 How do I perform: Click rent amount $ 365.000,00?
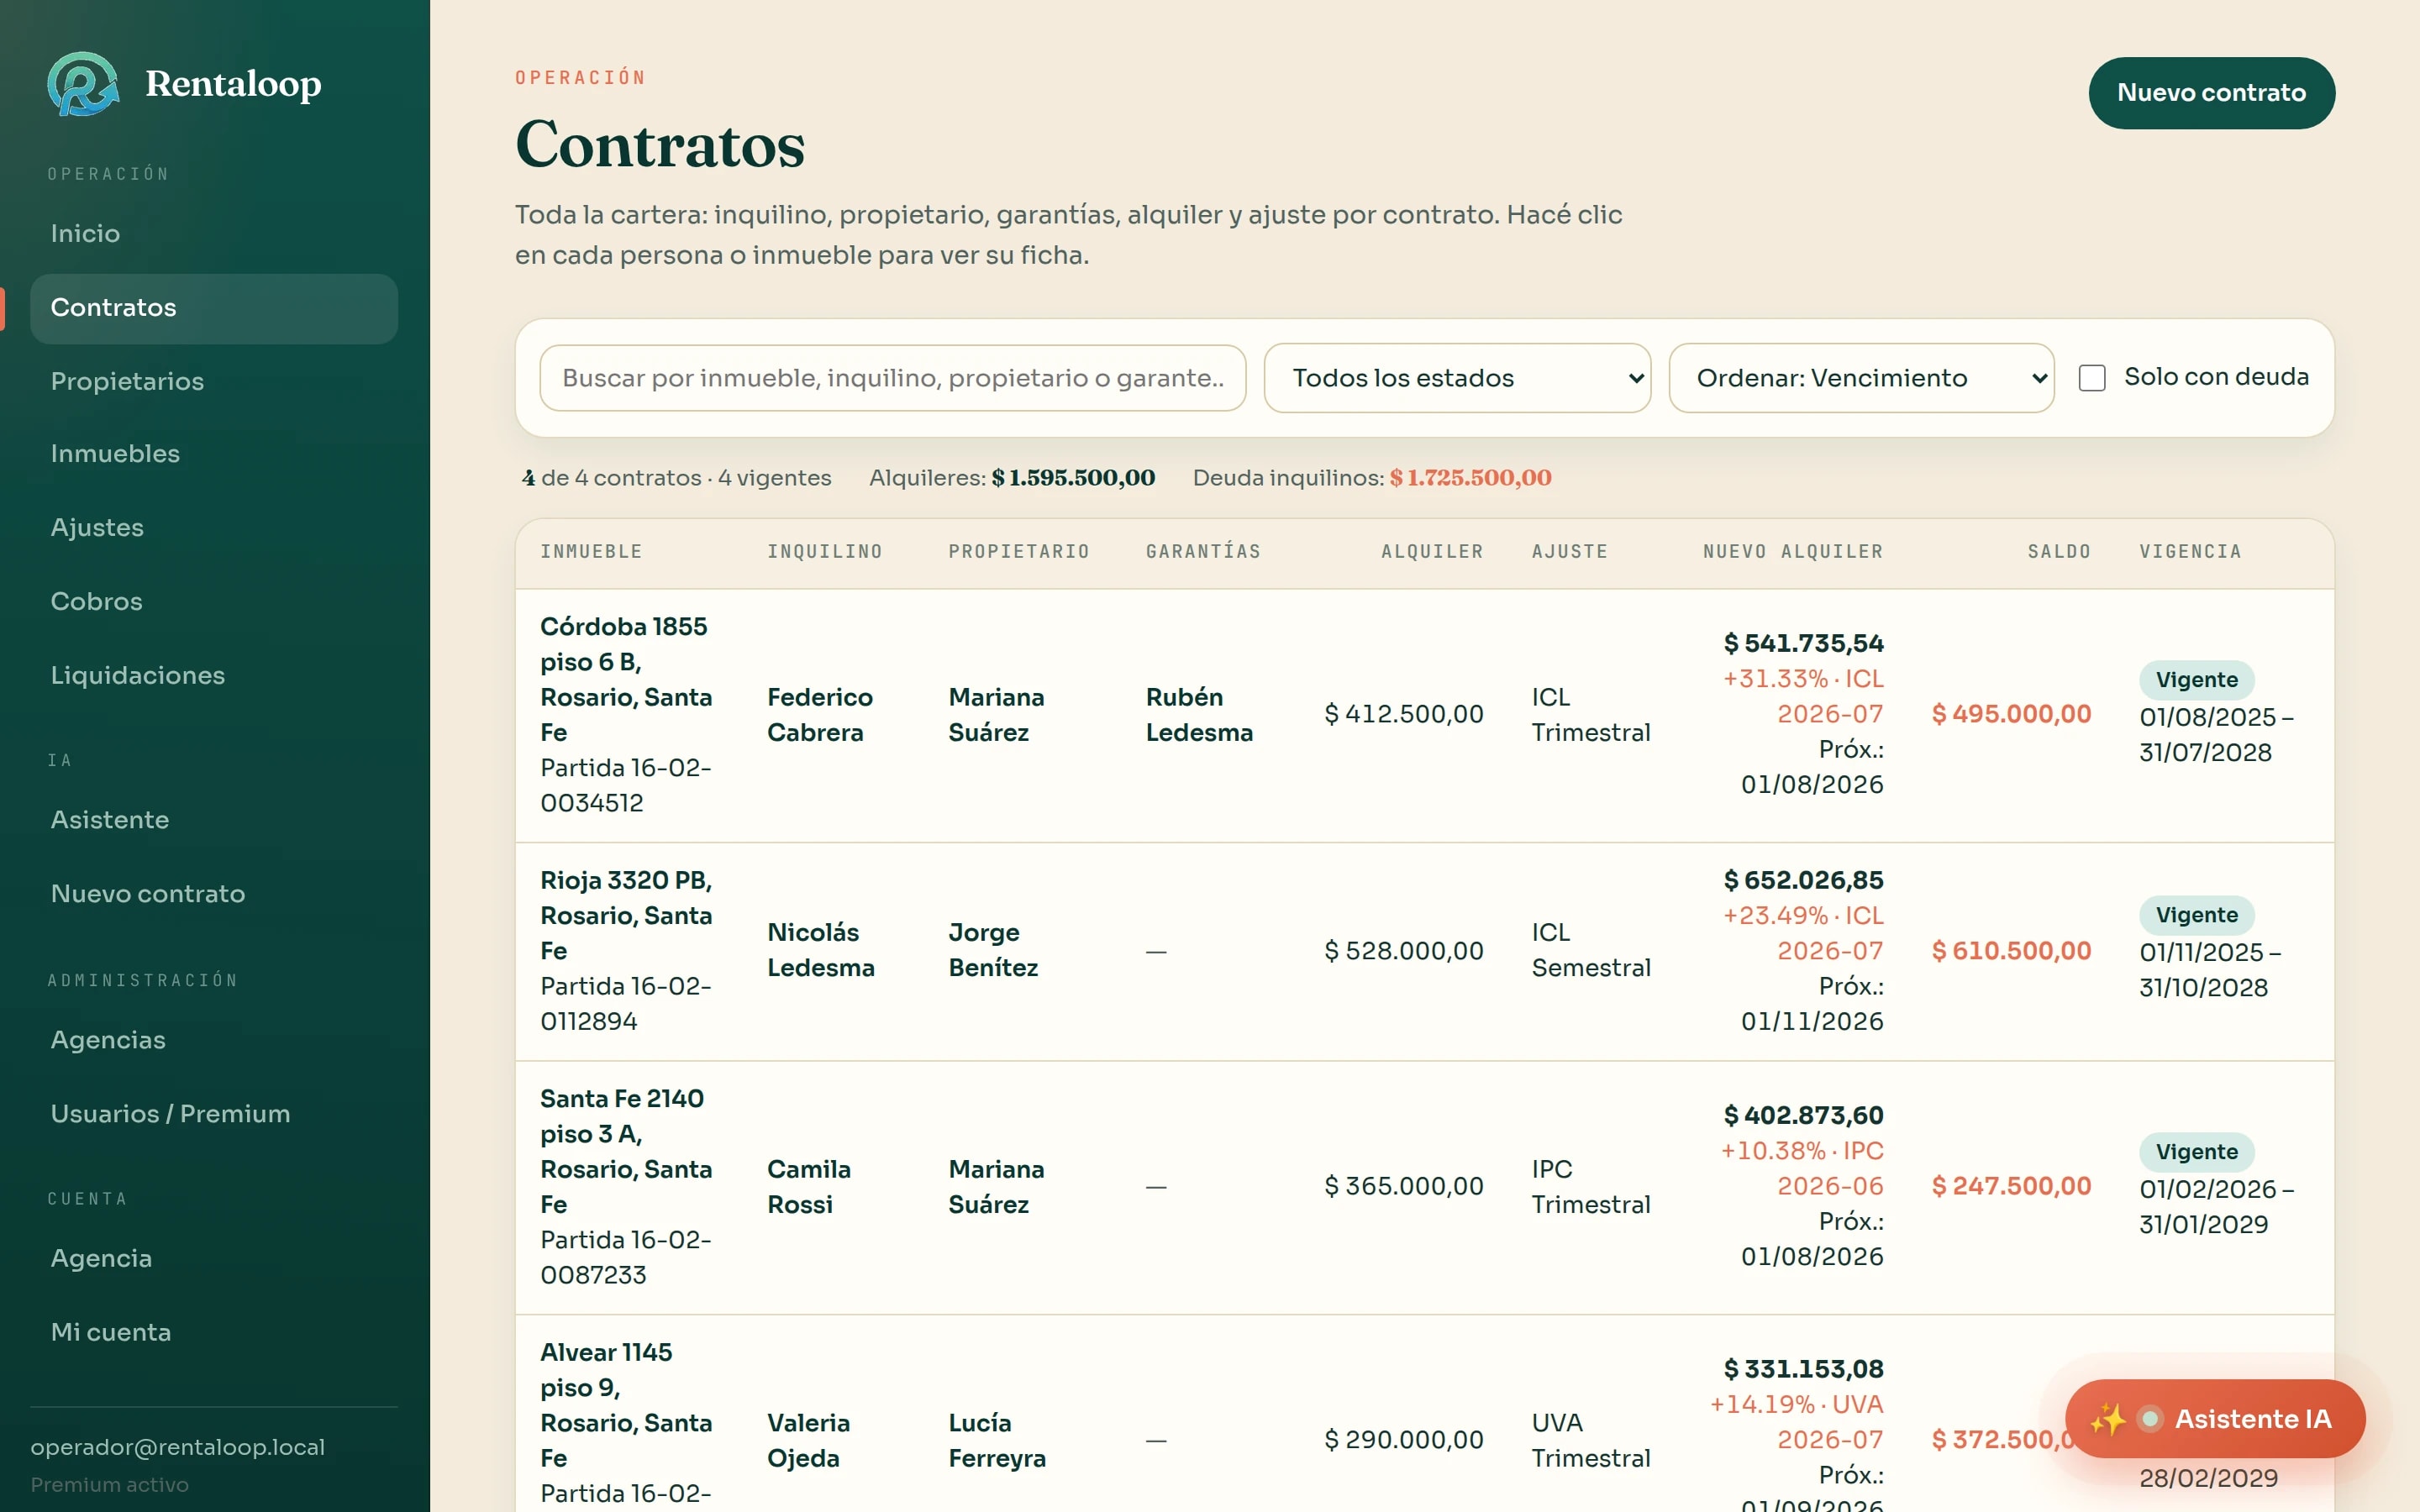pyautogui.click(x=1404, y=1186)
